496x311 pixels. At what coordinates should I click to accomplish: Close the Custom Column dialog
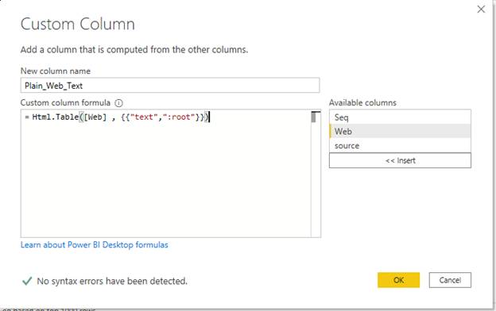point(481,10)
